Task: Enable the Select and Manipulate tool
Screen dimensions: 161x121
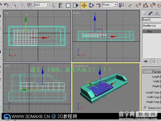Action: pyautogui.click(x=130, y=5)
